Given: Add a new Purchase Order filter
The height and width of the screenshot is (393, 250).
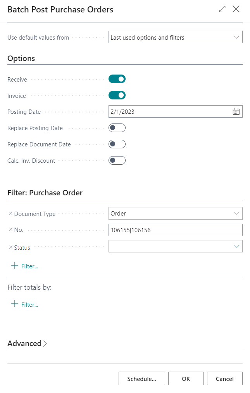Looking at the screenshot, I should [25, 266].
